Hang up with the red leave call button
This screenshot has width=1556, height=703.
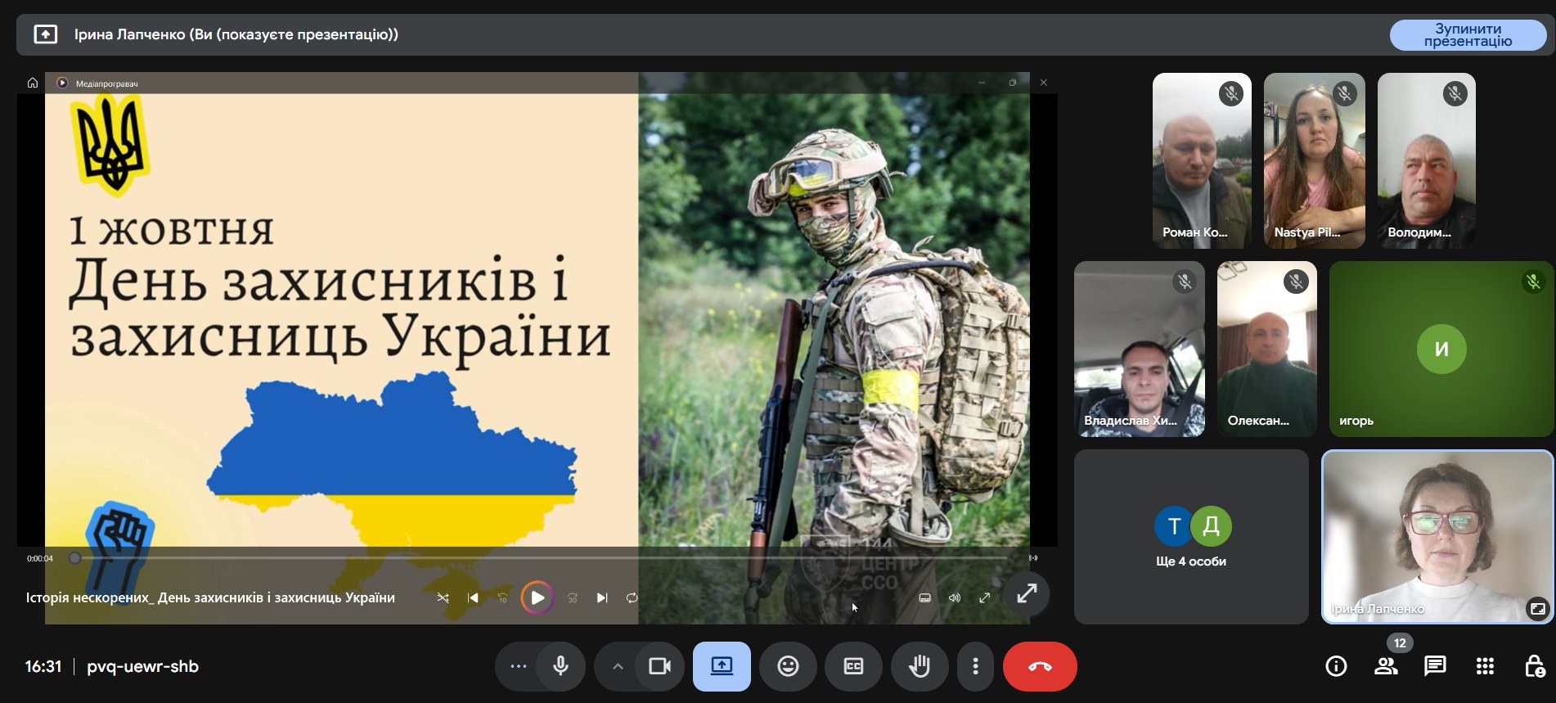(x=1040, y=666)
